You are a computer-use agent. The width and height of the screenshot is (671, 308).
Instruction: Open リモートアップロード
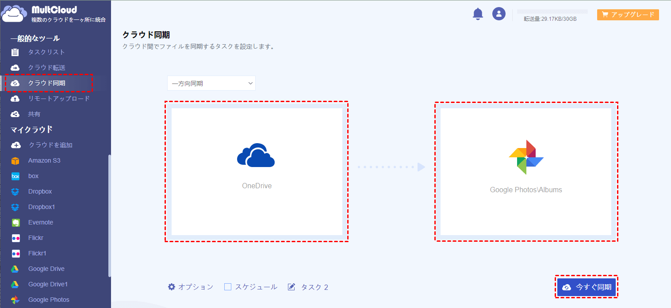coord(59,99)
